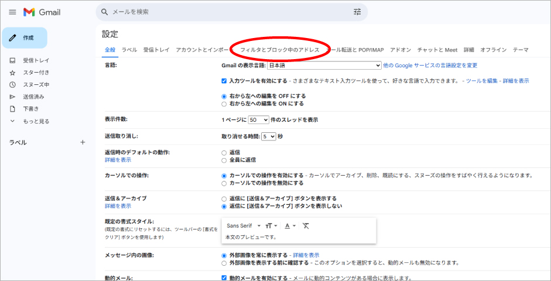551x281 pixels.
Task: Open search options filter icon
Action: point(357,12)
